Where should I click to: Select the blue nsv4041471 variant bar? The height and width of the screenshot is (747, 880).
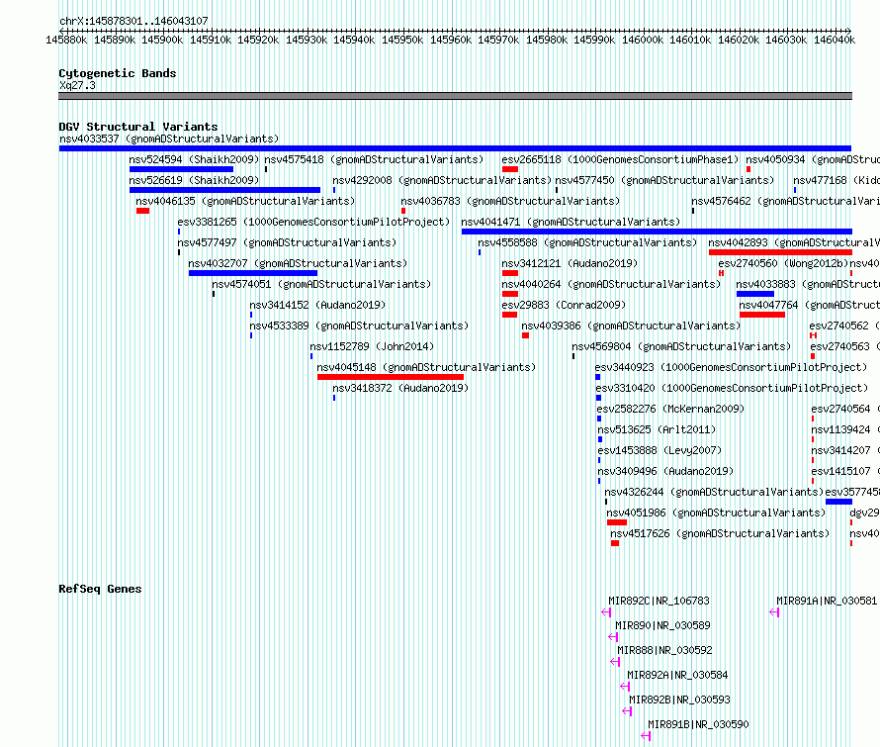(x=657, y=232)
